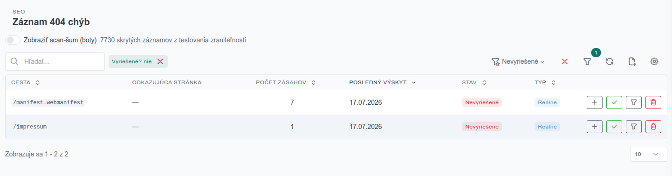Sort table by Počet zásahov column
Image resolution: width=672 pixels, height=176 pixels.
pos(286,82)
